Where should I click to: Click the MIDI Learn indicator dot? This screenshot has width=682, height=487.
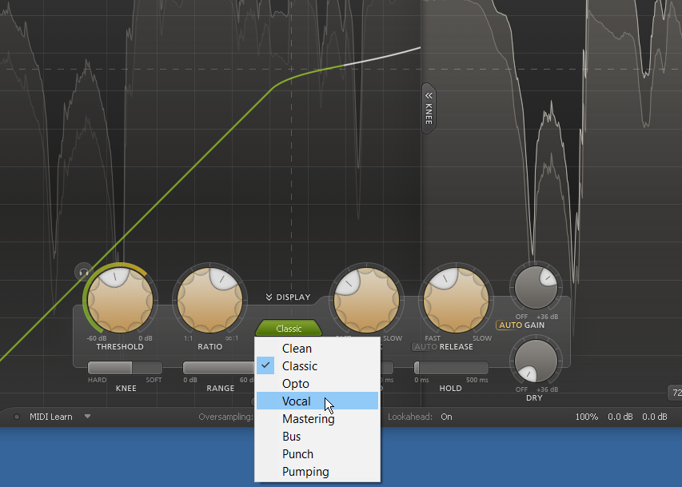tap(17, 417)
